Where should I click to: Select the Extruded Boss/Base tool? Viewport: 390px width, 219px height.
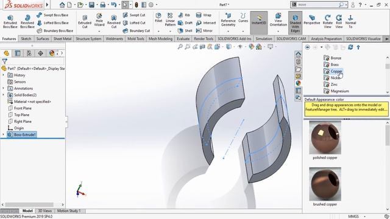click(x=10, y=21)
